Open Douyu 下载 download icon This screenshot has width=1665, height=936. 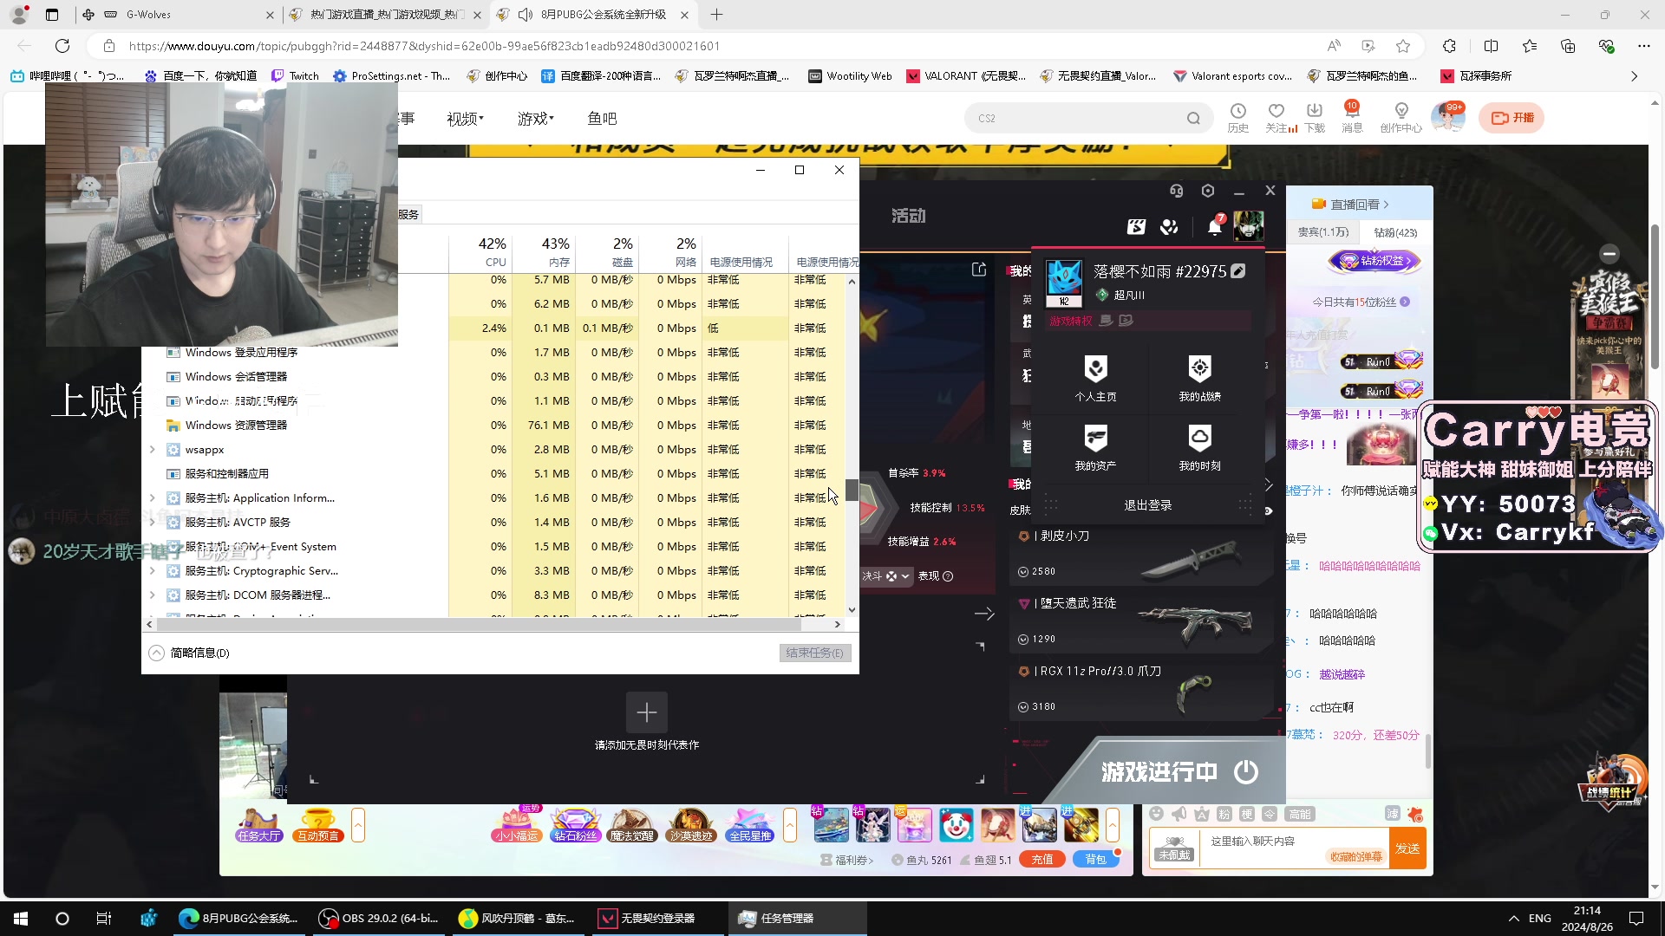pyautogui.click(x=1315, y=118)
